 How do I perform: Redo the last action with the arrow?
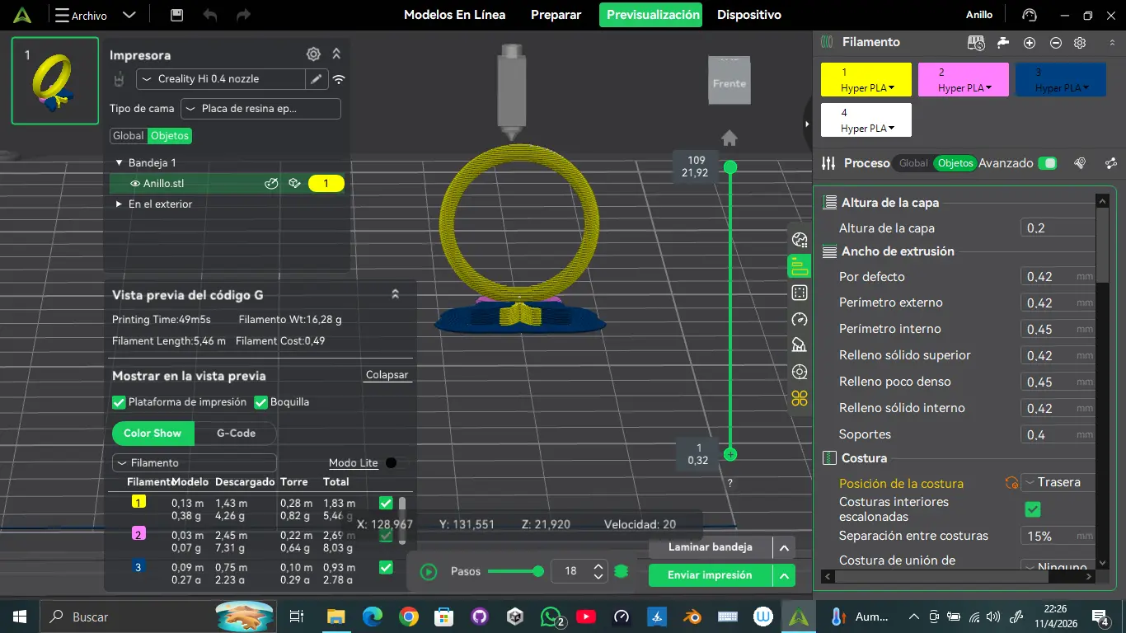[243, 15]
